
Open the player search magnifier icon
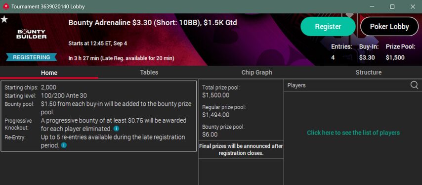(x=414, y=86)
